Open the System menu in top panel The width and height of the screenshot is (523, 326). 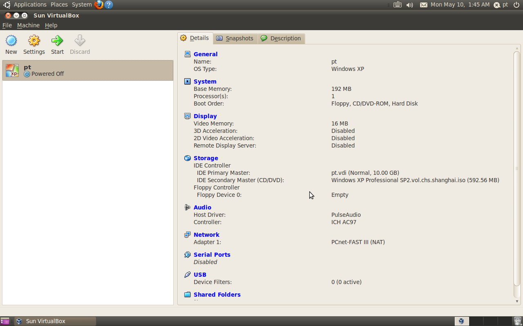82,4
